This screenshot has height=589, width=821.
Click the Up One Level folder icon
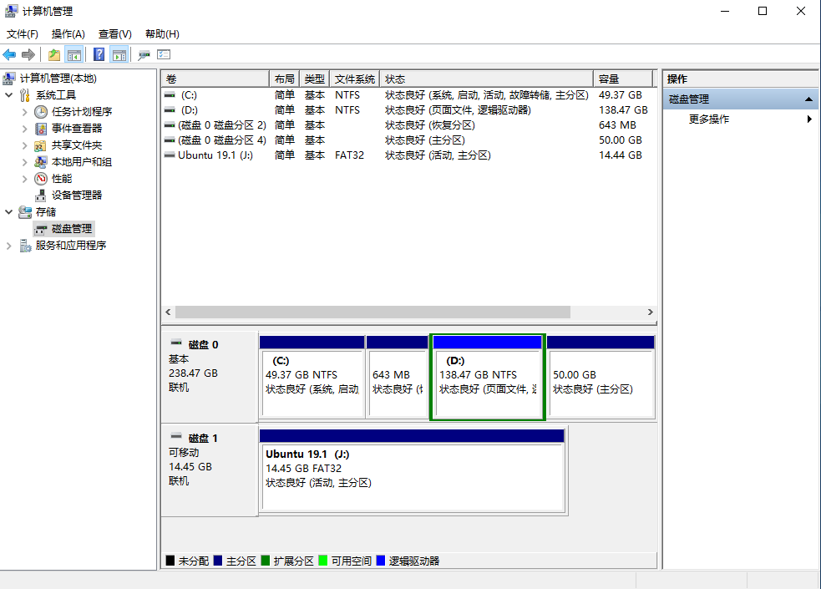(54, 54)
